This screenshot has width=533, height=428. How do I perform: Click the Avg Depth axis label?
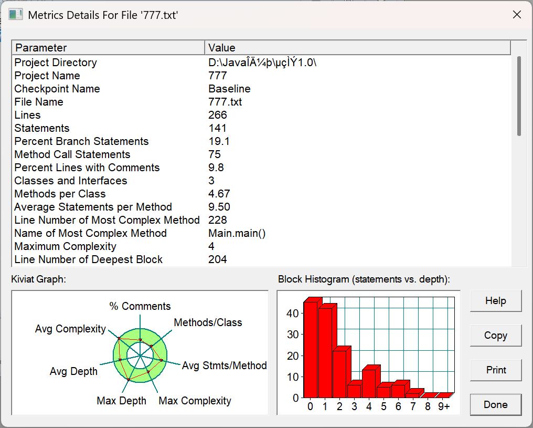(73, 371)
